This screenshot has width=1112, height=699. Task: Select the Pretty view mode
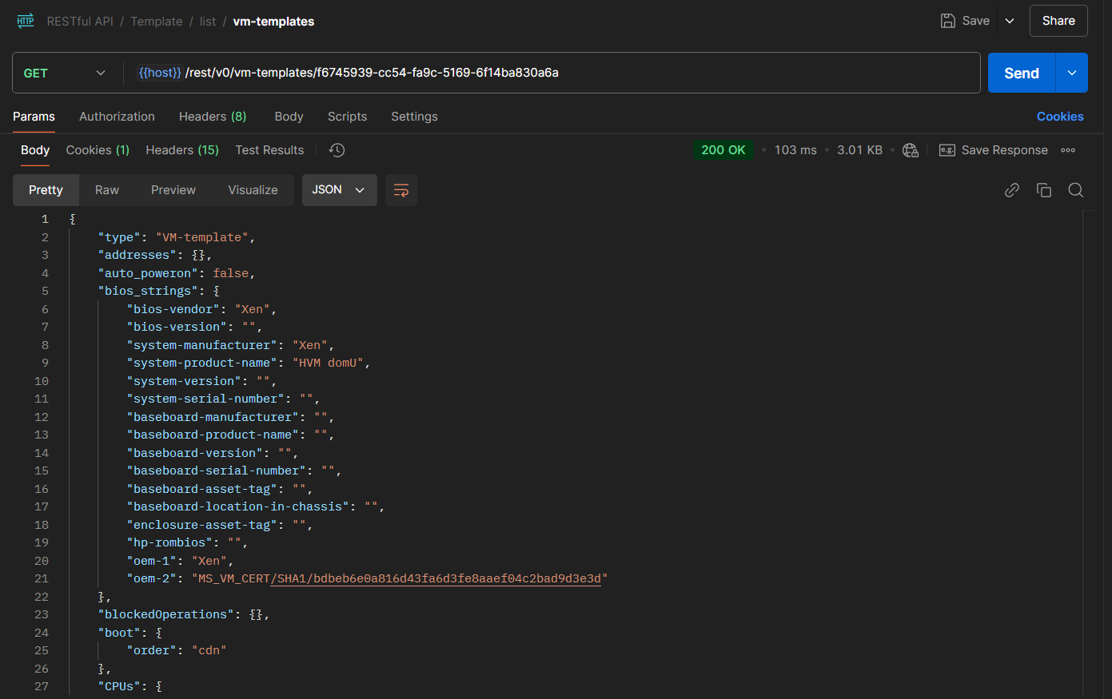[x=46, y=190]
